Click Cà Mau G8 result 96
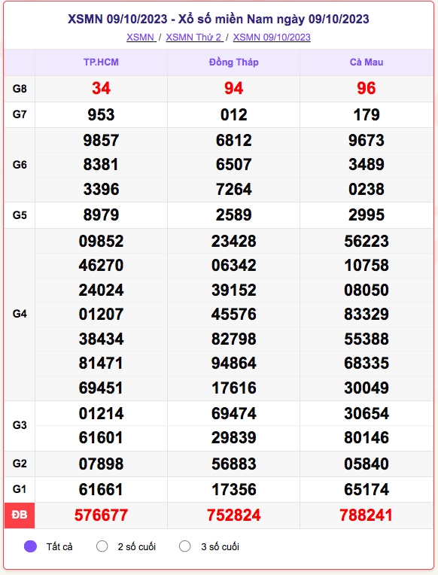The image size is (438, 575). [x=367, y=88]
